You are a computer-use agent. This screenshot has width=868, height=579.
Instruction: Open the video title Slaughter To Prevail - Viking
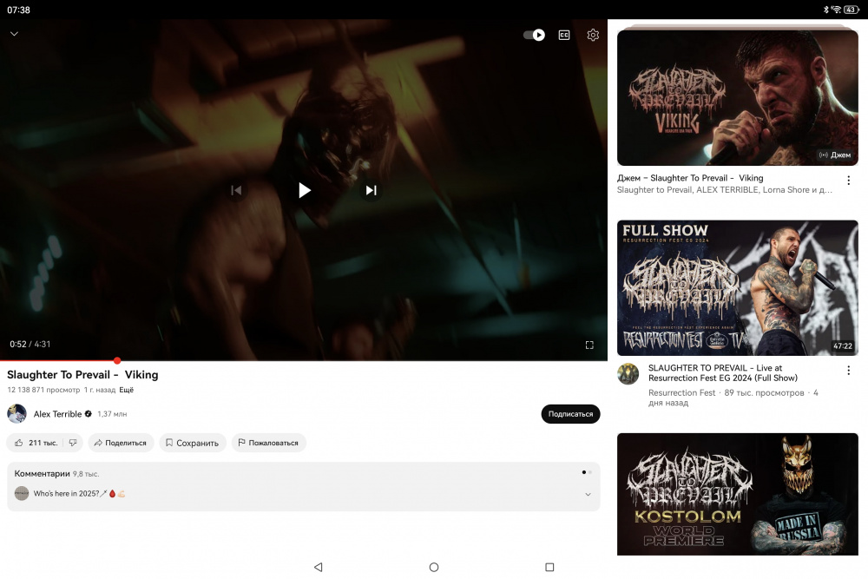tap(82, 375)
